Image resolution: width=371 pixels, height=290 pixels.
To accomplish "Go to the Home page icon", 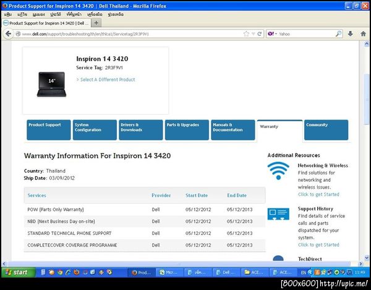I will pyautogui.click(x=363, y=34).
